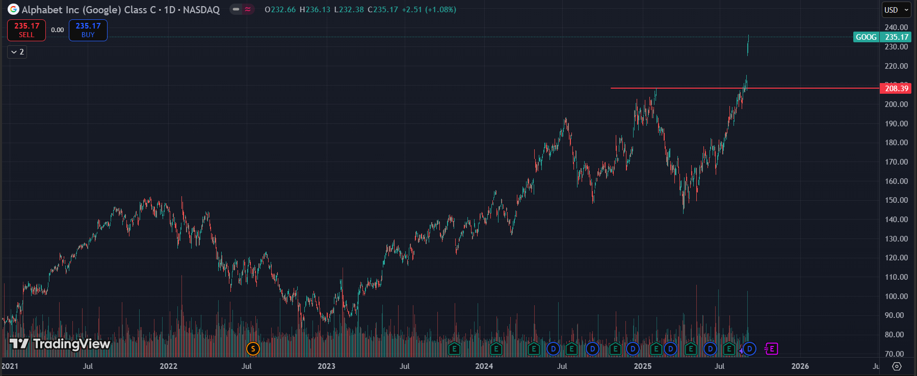Click the 2025 label on the time axis
Image resolution: width=917 pixels, height=376 pixels.
[642, 366]
